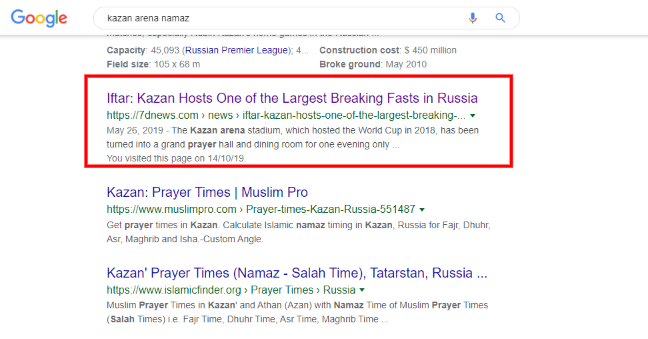Click the muslimpro.com green URL
The height and width of the screenshot is (339, 648).
point(261,209)
